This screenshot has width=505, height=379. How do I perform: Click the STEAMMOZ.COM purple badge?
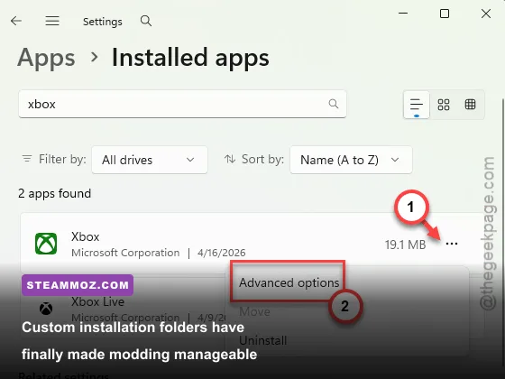click(78, 285)
